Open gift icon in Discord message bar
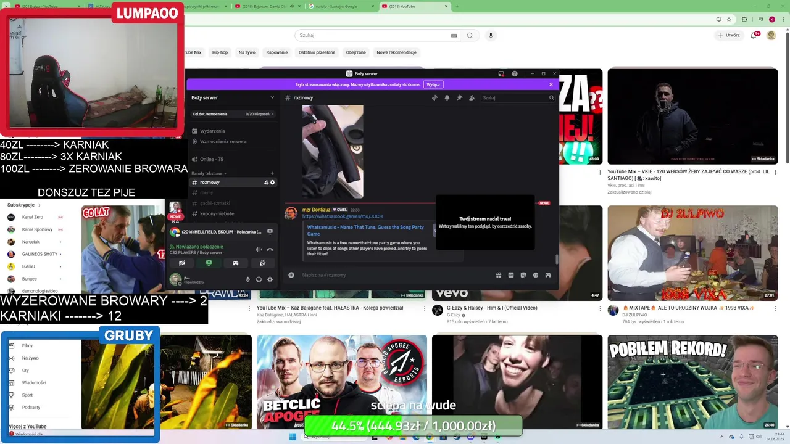This screenshot has width=790, height=444. [499, 275]
